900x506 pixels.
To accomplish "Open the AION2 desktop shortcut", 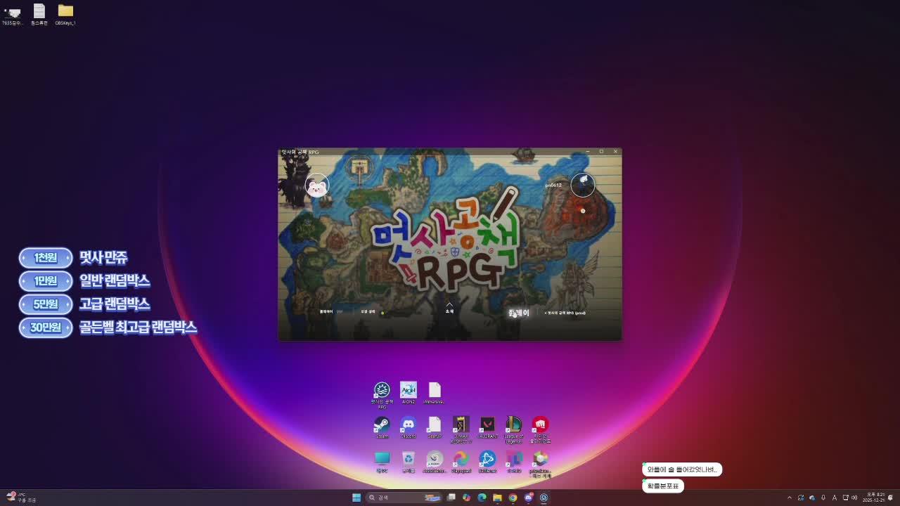I will click(409, 390).
